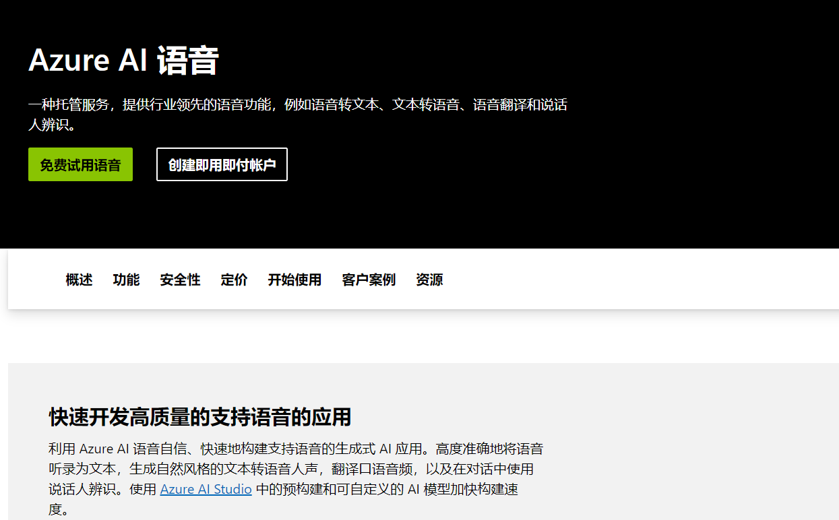Image resolution: width=839 pixels, height=520 pixels.
Task: Click the paragraph starting with 利用 Azure AI 语音自信
Action: (x=296, y=479)
